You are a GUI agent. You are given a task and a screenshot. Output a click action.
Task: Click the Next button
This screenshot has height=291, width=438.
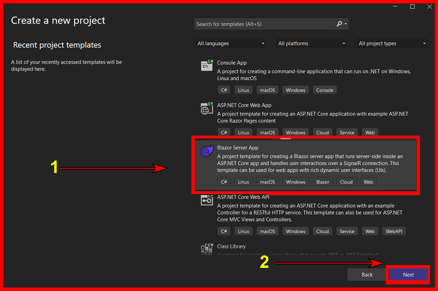(408, 274)
